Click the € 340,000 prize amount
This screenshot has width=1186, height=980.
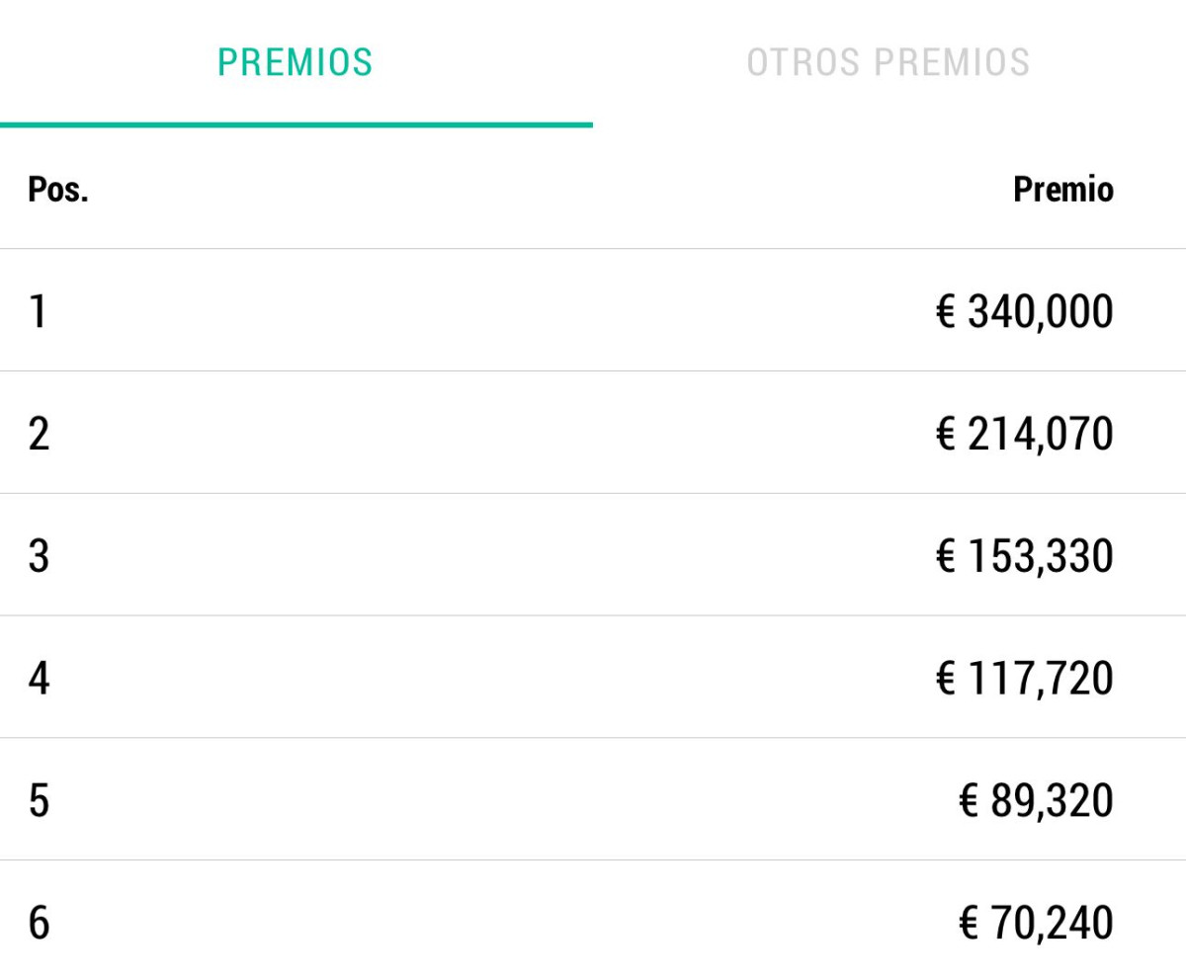click(1024, 312)
